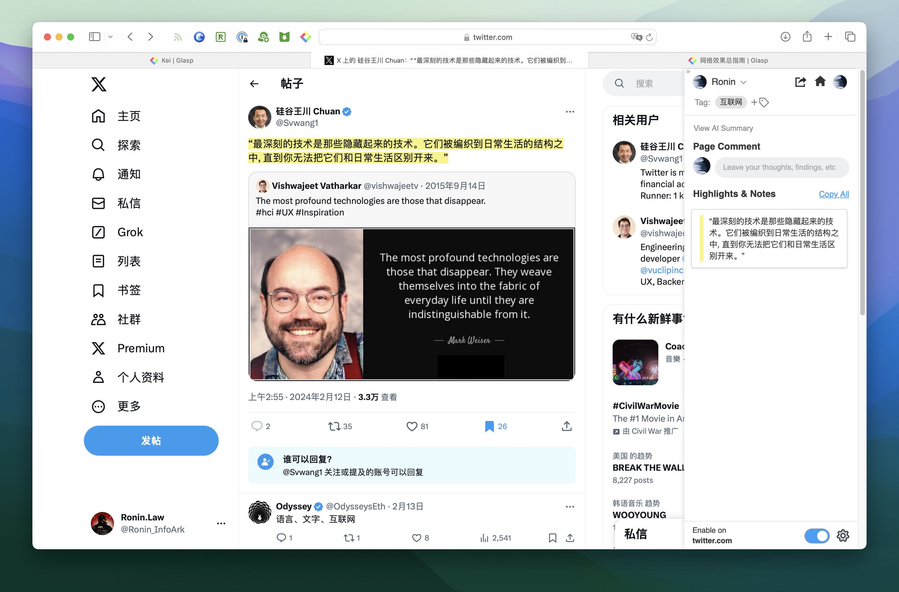Click the retweet icon showing 35

click(x=334, y=426)
